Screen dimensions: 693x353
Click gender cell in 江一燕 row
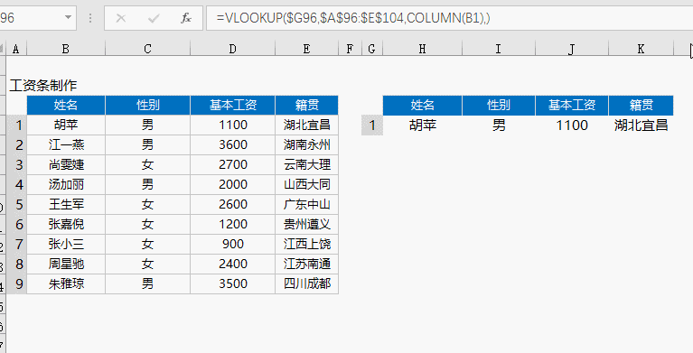click(x=147, y=145)
